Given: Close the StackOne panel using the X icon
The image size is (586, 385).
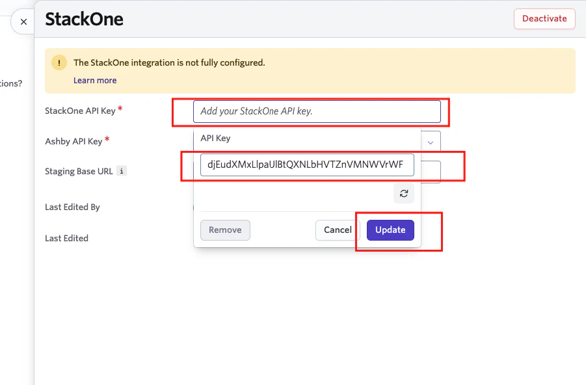Looking at the screenshot, I should tap(23, 21).
